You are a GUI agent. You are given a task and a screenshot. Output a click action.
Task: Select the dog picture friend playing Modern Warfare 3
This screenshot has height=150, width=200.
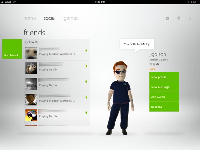tap(57, 53)
